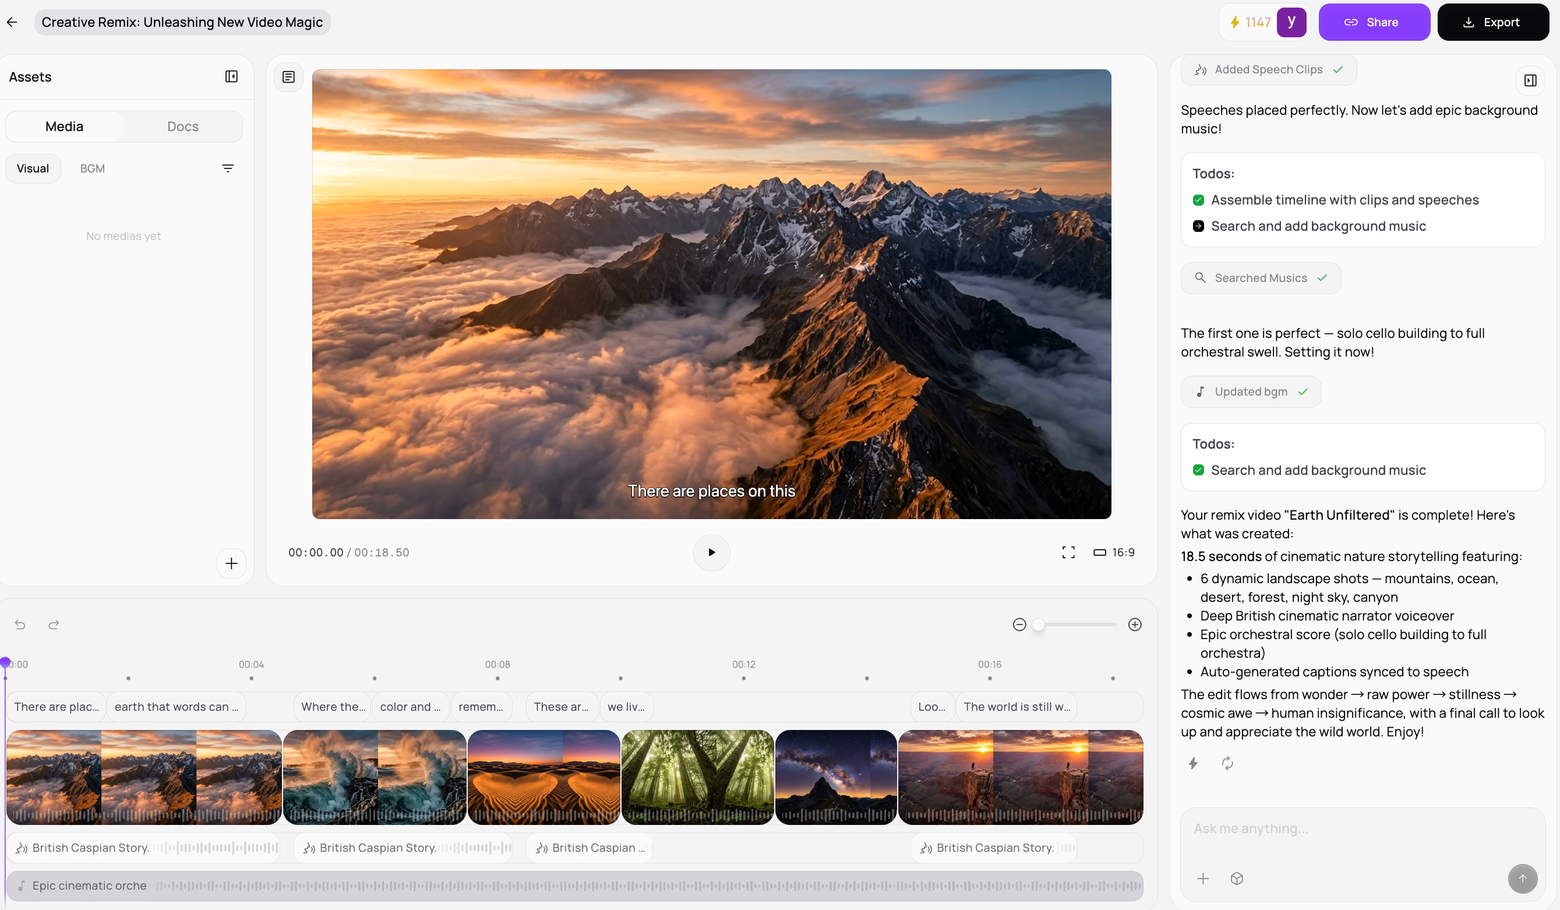The width and height of the screenshot is (1560, 910).
Task: Switch to the Docs tab
Action: (x=182, y=126)
